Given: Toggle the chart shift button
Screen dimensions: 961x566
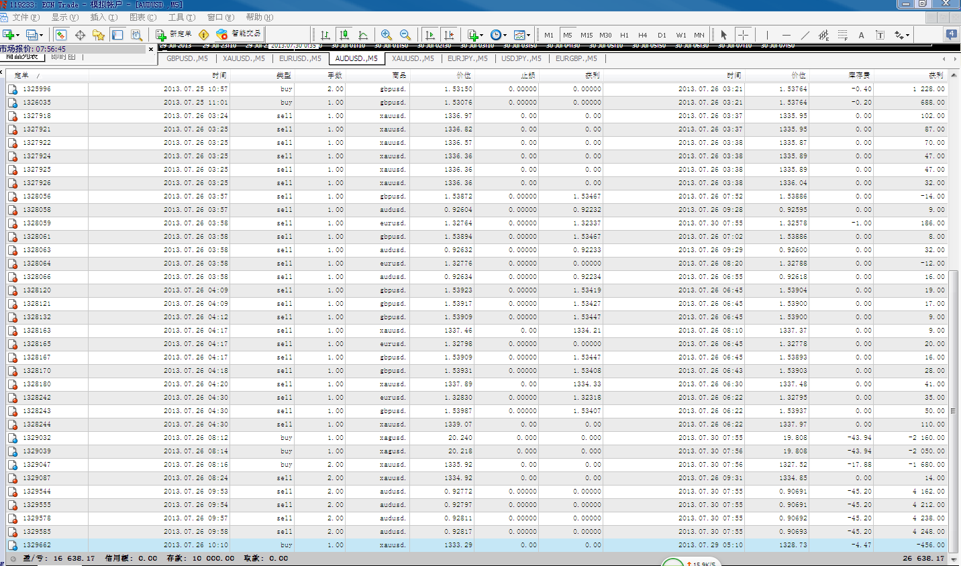Looking at the screenshot, I should pyautogui.click(x=449, y=35).
